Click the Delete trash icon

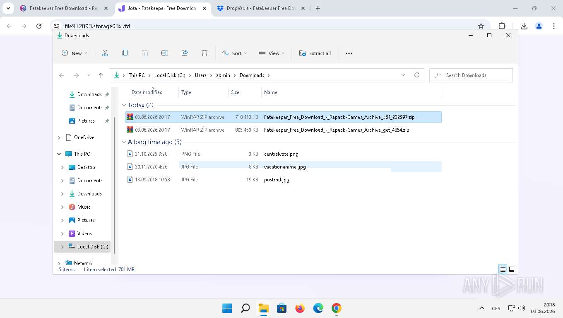(205, 53)
